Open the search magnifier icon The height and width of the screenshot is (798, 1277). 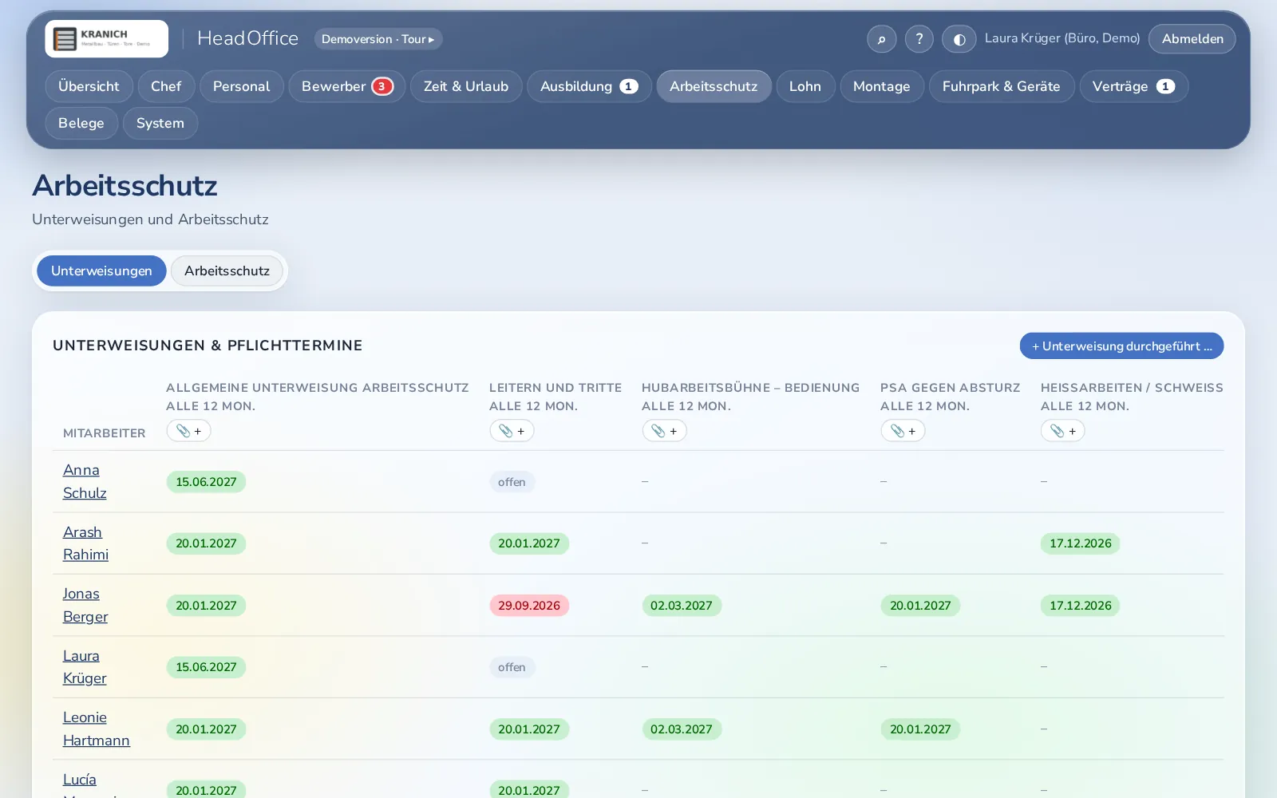coord(881,38)
